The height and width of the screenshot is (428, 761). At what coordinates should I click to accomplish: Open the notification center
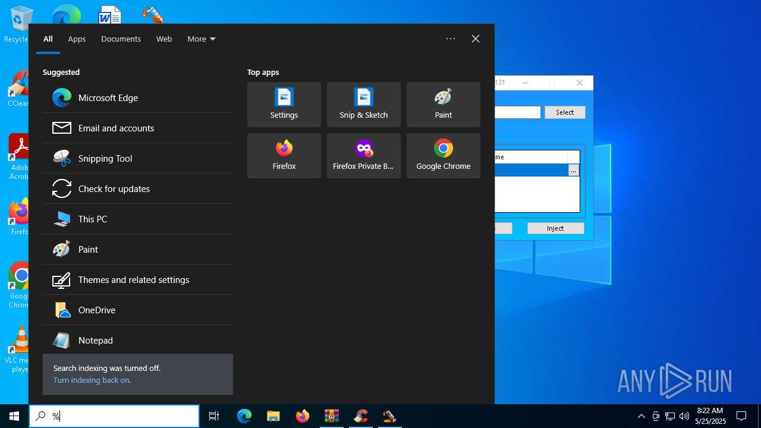pos(741,416)
